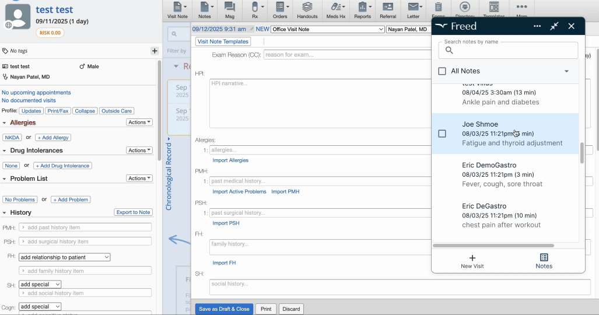Click the Freed horizontal scrollbar
Screen dimensions: 599x315
click(x=493, y=246)
